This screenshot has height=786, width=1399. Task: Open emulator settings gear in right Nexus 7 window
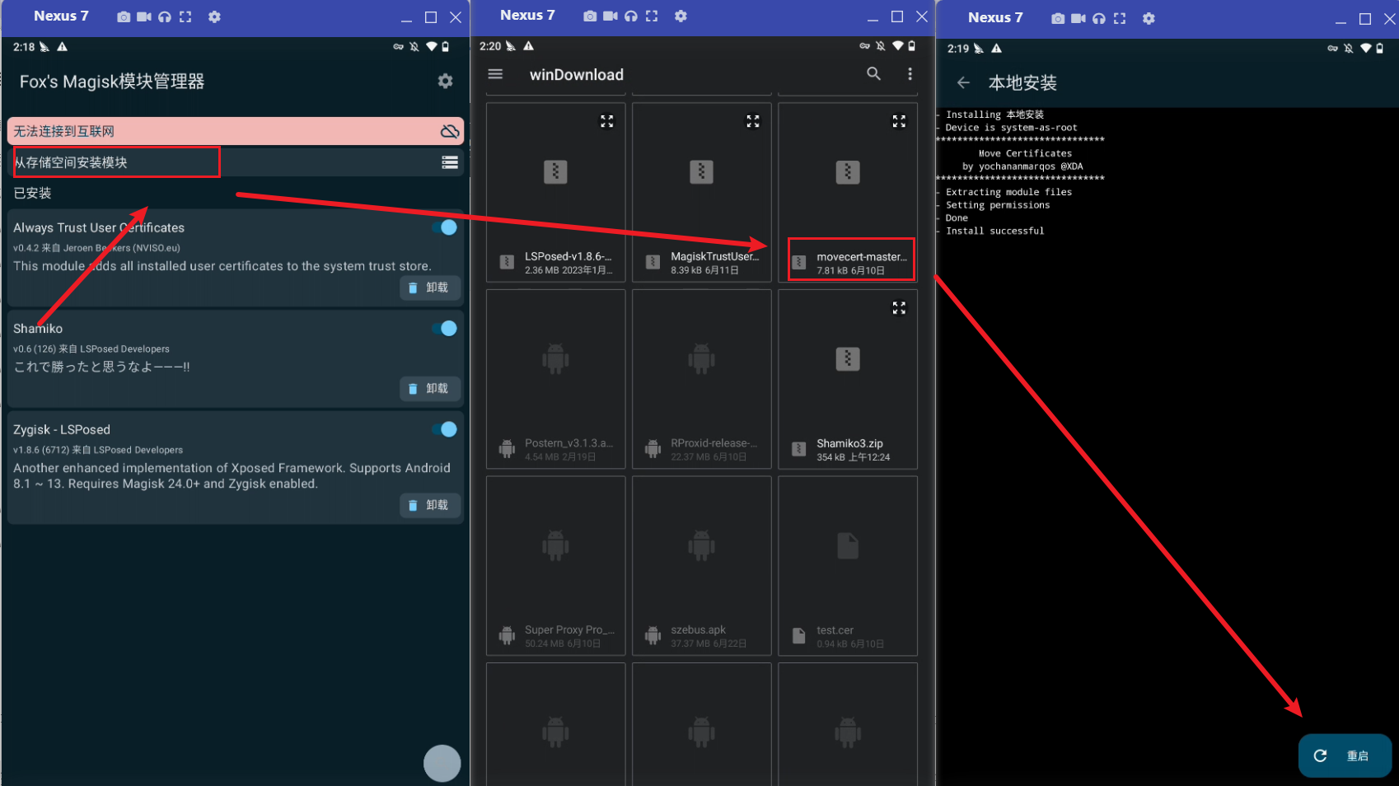click(1149, 18)
